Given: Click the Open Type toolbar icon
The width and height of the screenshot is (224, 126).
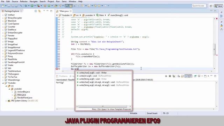Looking at the screenshot, I should (56, 6).
